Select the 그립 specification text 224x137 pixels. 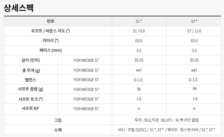click(x=166, y=120)
